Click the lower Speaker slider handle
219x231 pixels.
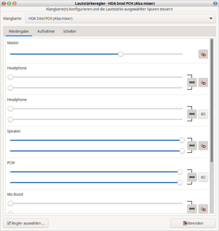(182, 151)
